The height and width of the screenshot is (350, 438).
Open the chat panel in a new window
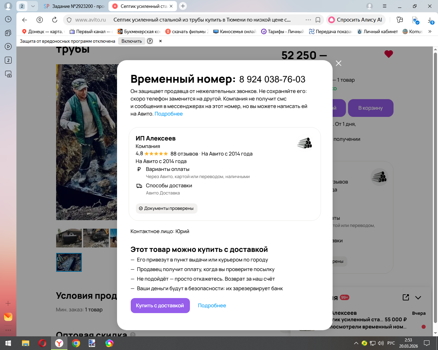point(406,297)
